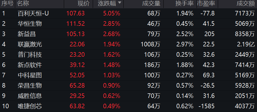
Task: Open stock 联赢激光
Action: tap(30, 44)
